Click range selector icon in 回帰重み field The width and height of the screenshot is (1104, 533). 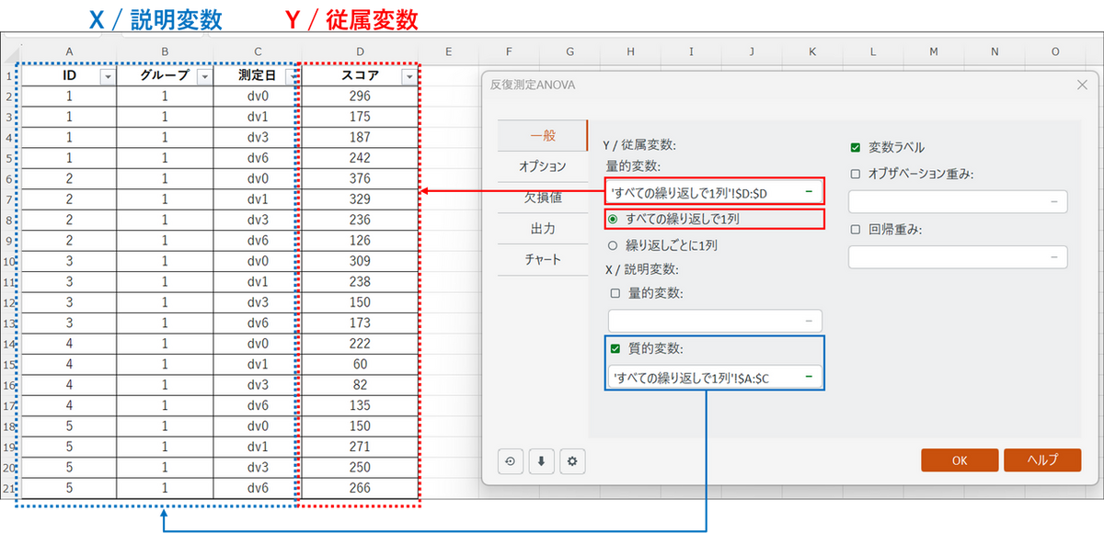[x=1054, y=257]
